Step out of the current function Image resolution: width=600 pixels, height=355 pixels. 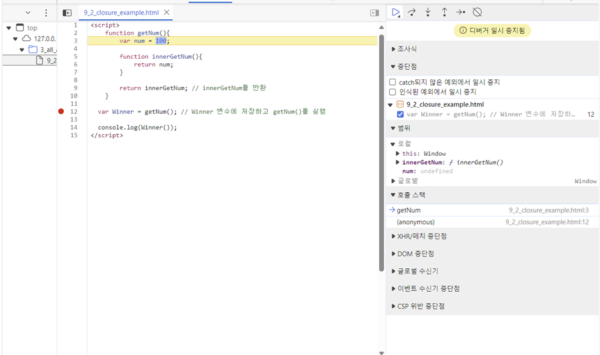click(x=444, y=12)
